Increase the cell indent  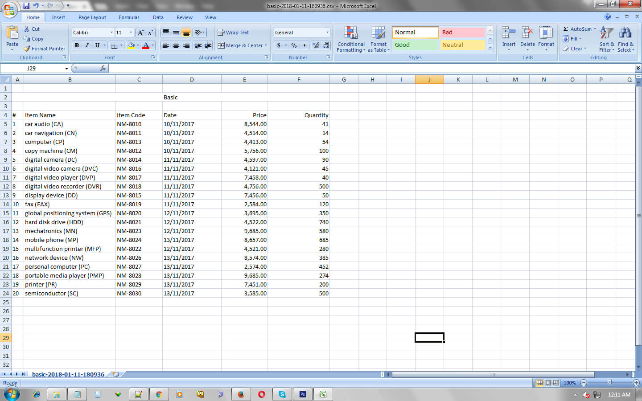coord(208,45)
